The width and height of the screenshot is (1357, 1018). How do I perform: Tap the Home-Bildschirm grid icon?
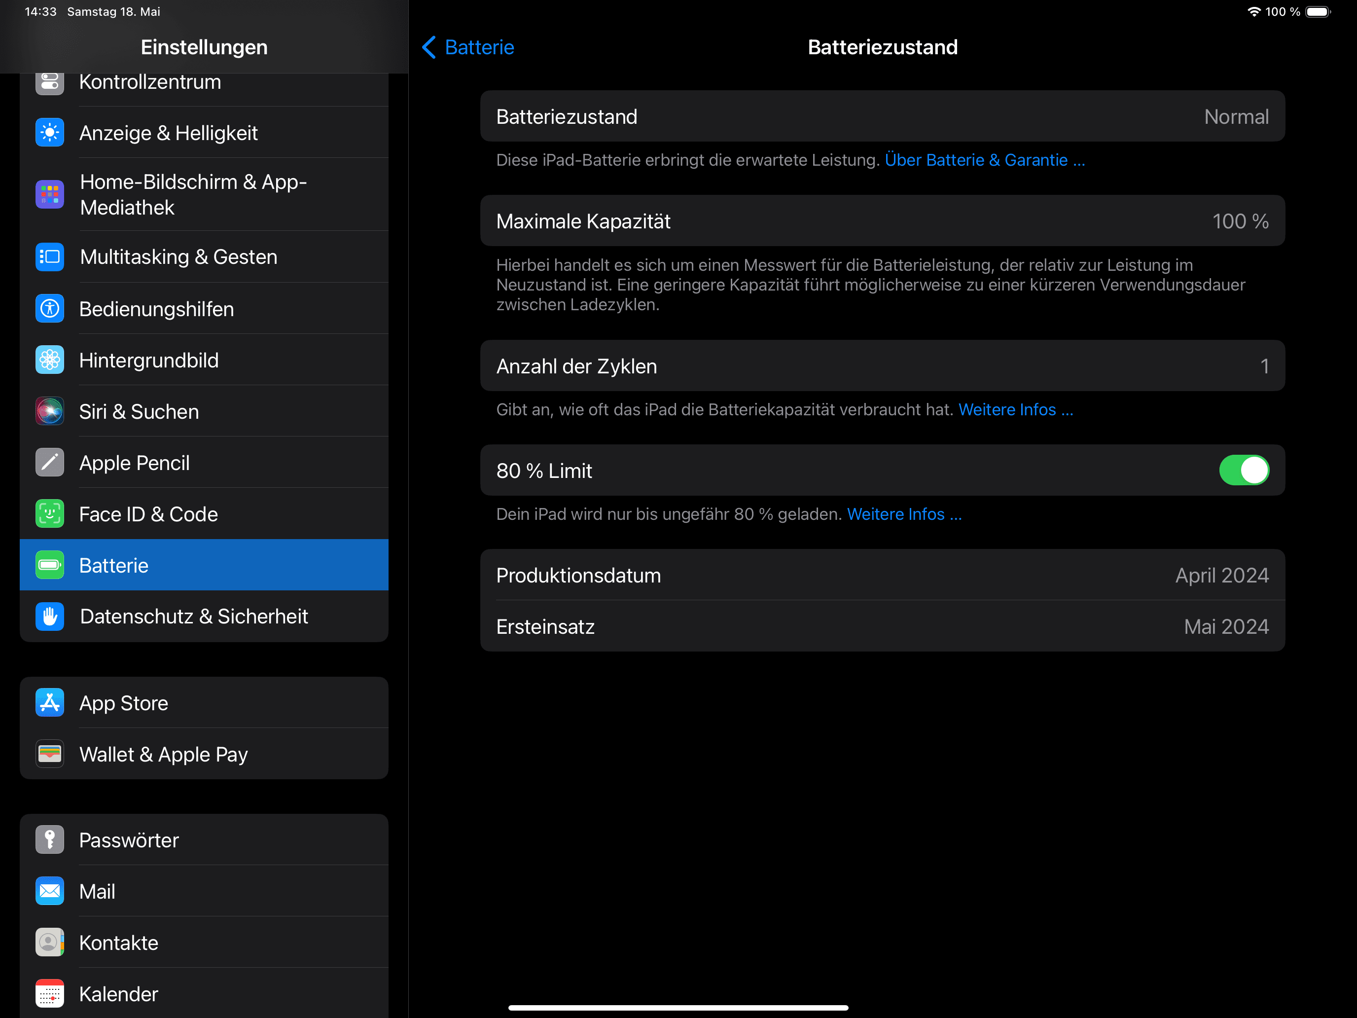point(50,194)
